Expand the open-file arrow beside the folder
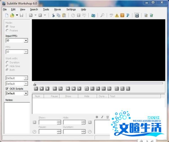 pos(17,15)
